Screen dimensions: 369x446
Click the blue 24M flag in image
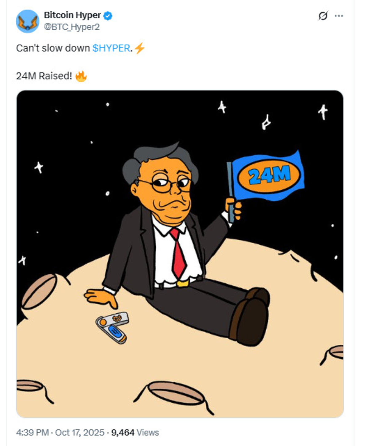click(267, 176)
